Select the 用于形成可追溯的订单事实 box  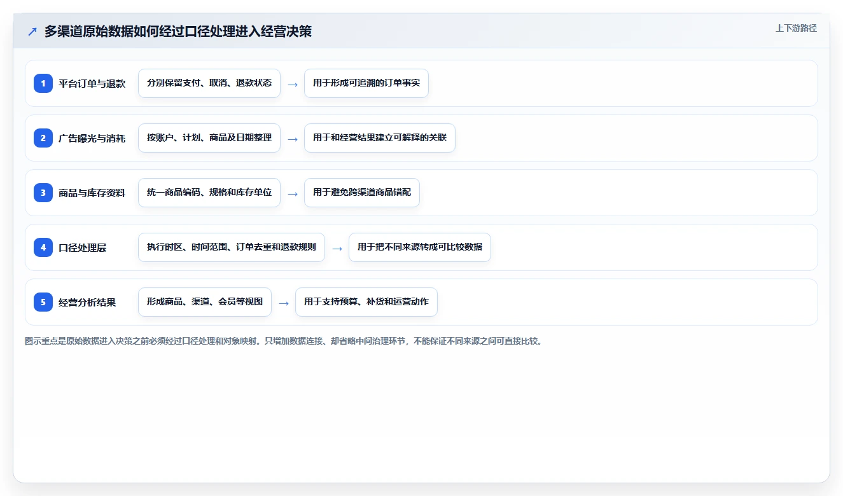point(366,83)
